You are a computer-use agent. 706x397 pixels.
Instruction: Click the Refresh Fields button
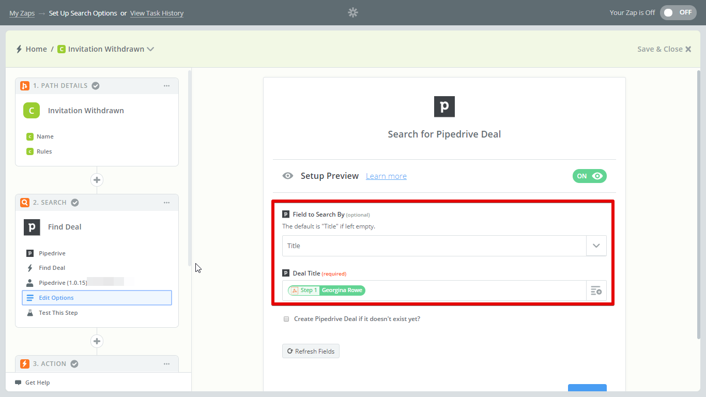311,351
